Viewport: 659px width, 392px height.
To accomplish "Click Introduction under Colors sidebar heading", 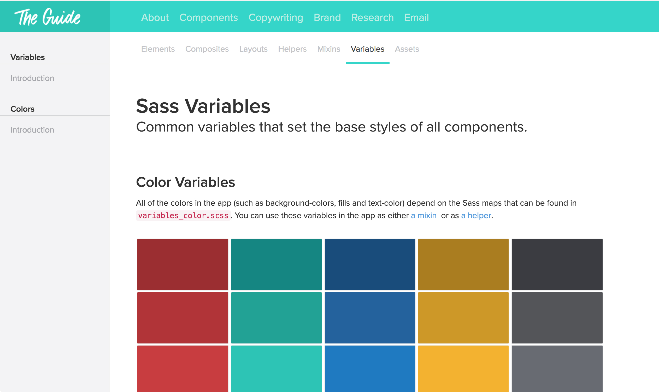I will (x=32, y=130).
